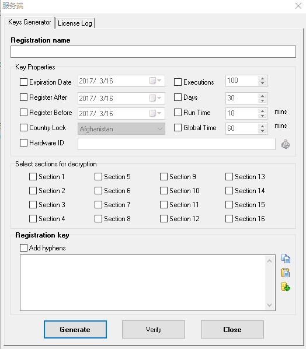Click the add-to-database icon
The image size is (306, 349).
286,287
